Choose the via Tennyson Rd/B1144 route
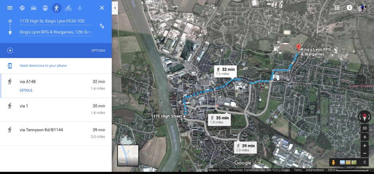The height and width of the screenshot is (174, 374). pyautogui.click(x=56, y=134)
